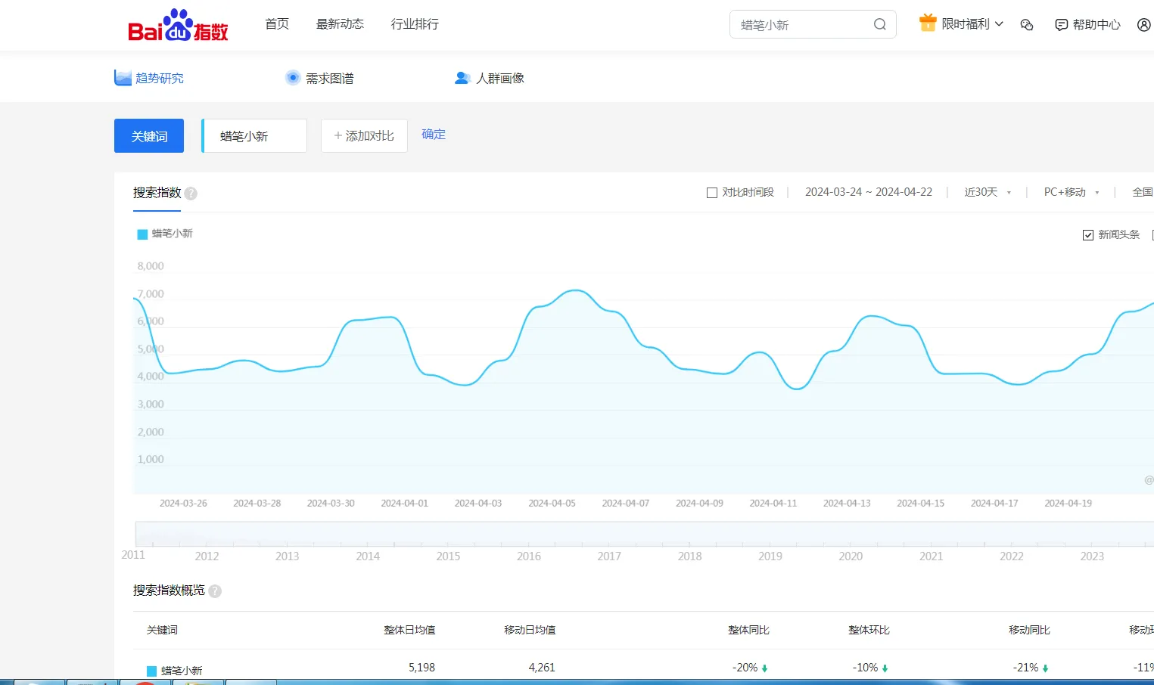Select the 搜索指数 chart tab
The height and width of the screenshot is (685, 1154).
[157, 193]
